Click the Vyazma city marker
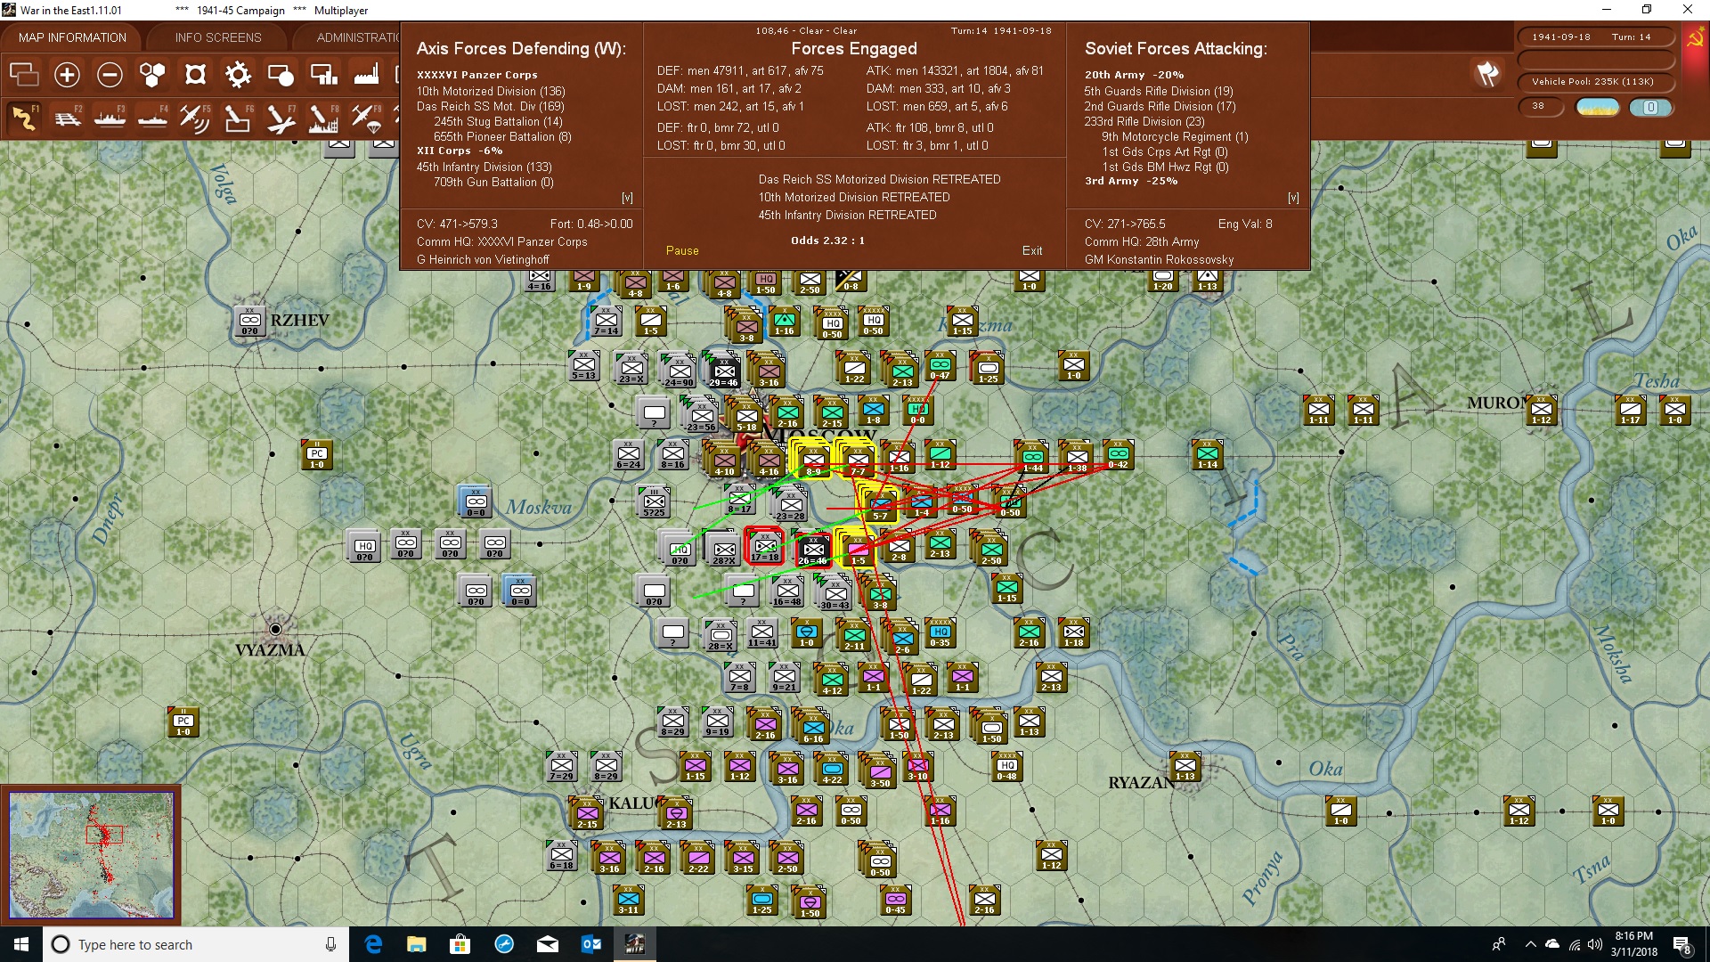This screenshot has height=962, width=1710. point(275,629)
